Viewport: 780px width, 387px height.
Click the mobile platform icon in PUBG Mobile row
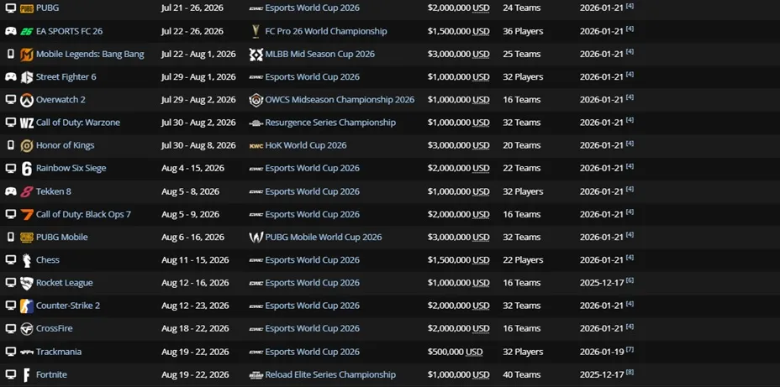click(10, 237)
